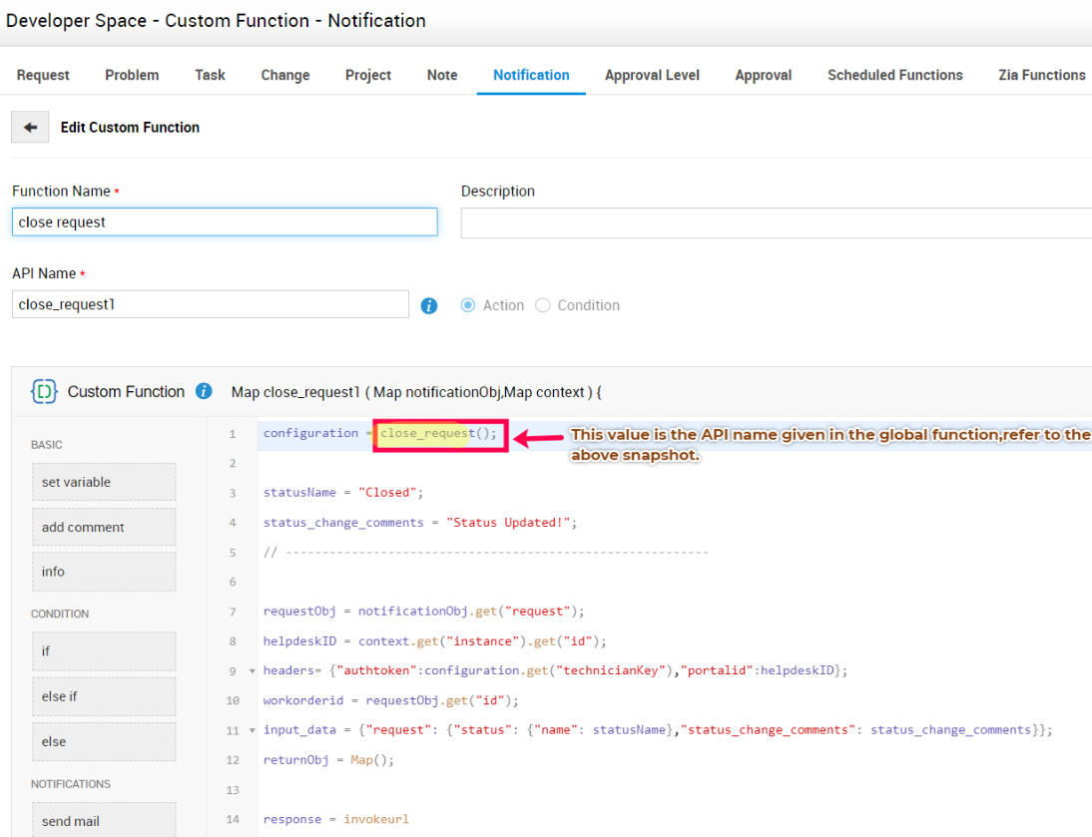
Task: Choose the 'add comment' block
Action: click(x=103, y=527)
